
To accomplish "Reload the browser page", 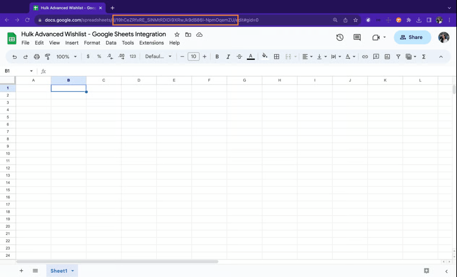I will tap(27, 20).
